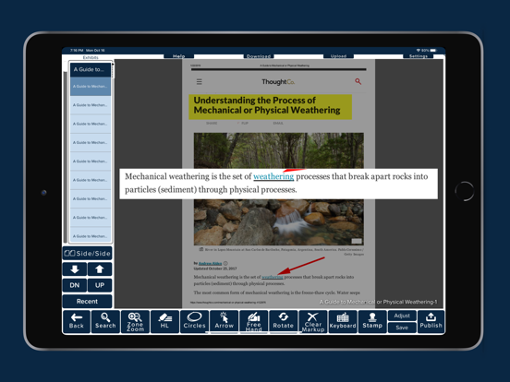
Task: Click the Adjust button
Action: (x=402, y=316)
